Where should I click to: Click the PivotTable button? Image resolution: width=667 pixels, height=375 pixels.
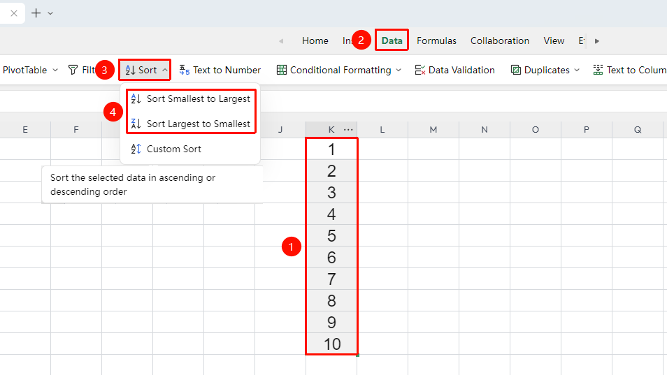coord(24,70)
